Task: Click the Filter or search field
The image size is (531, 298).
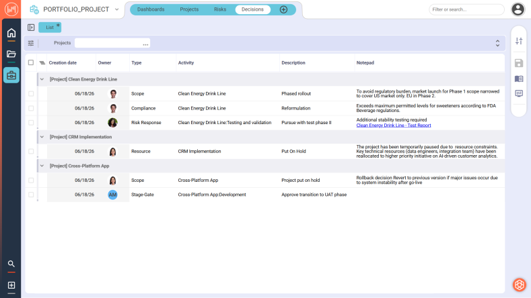Action: point(466,9)
